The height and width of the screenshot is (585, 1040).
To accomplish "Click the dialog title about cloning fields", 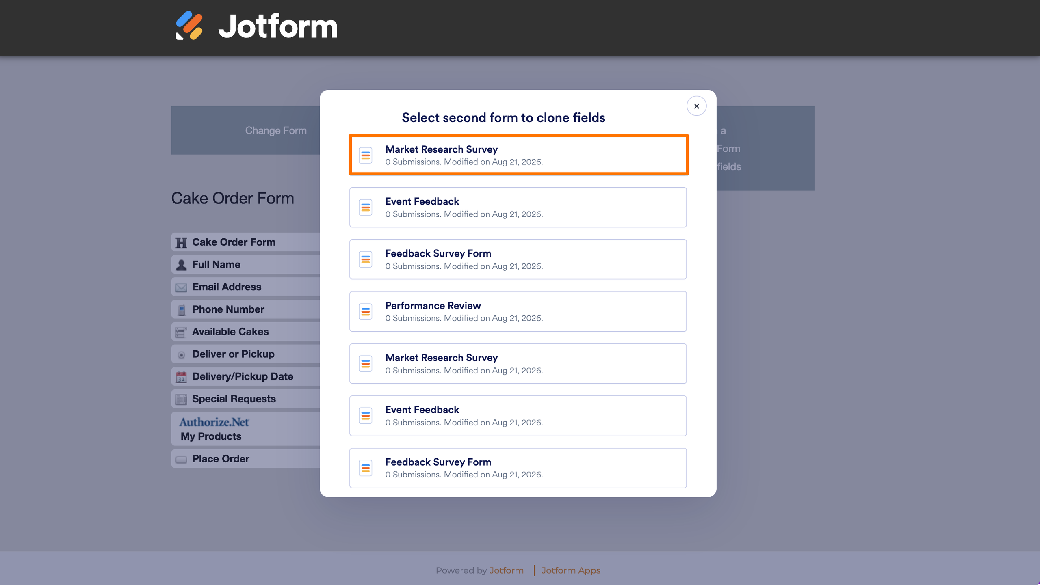I will pyautogui.click(x=503, y=118).
